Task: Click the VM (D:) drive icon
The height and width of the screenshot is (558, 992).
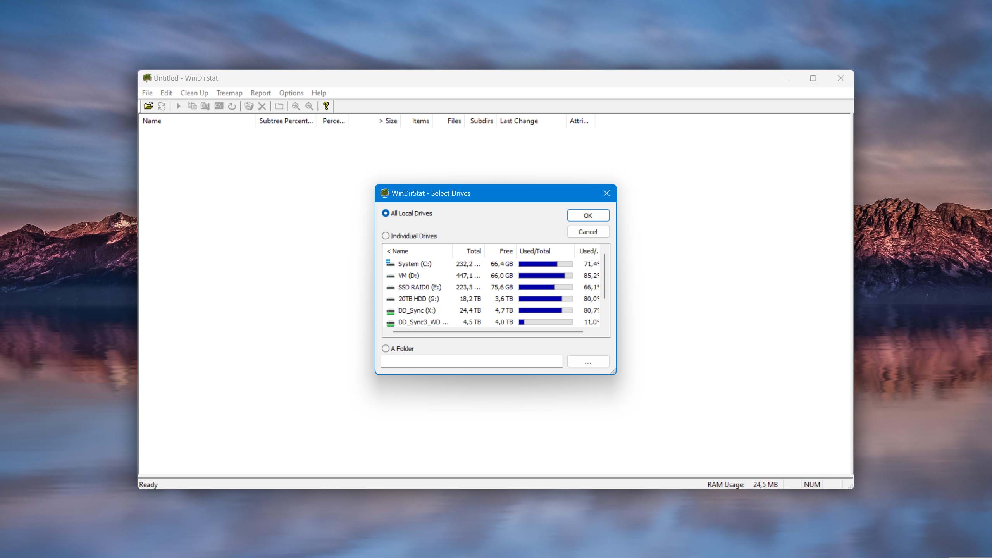Action: [390, 276]
